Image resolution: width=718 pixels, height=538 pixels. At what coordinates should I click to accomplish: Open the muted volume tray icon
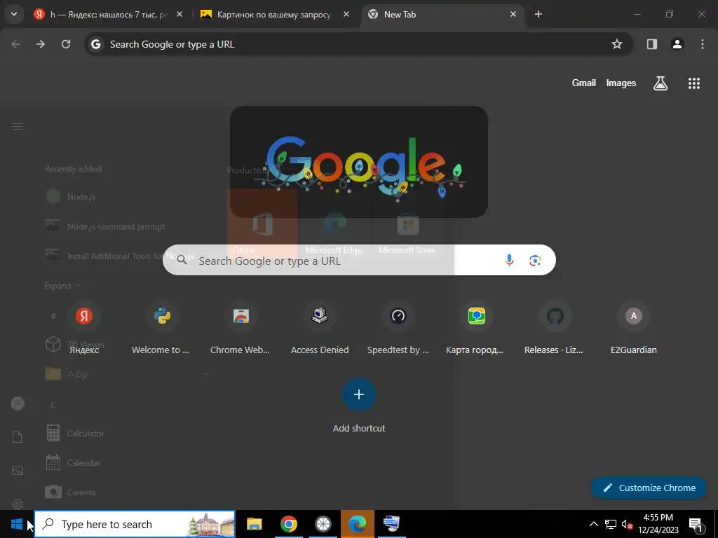(x=627, y=524)
